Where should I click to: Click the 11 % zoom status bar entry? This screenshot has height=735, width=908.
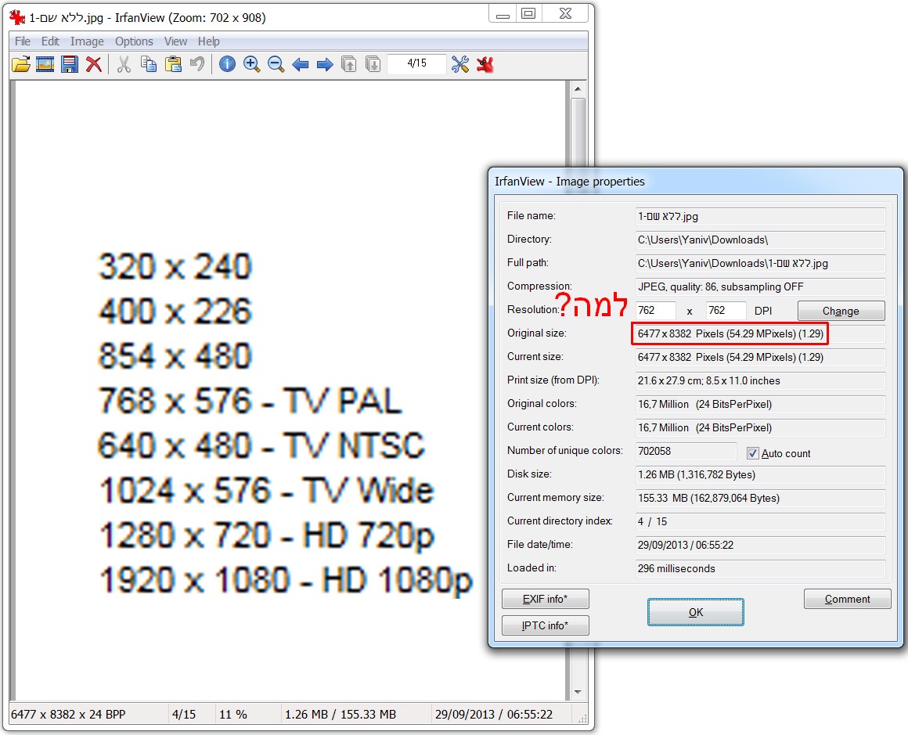click(x=232, y=714)
